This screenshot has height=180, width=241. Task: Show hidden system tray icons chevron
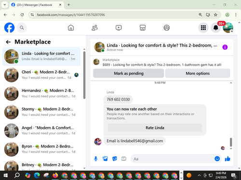[199, 175]
